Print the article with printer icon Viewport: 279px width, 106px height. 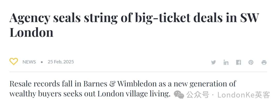[264, 62]
